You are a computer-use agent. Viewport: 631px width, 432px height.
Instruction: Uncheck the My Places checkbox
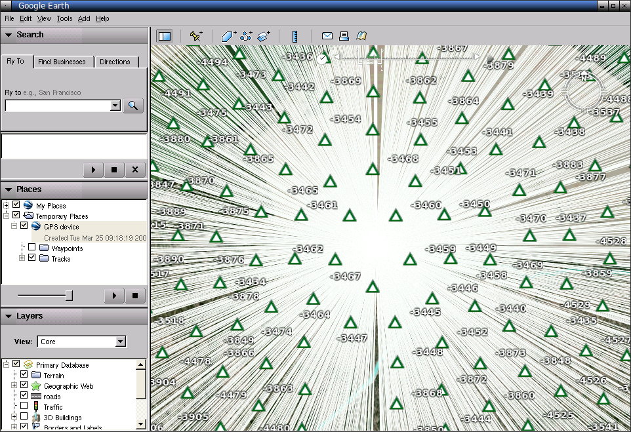[x=16, y=205]
